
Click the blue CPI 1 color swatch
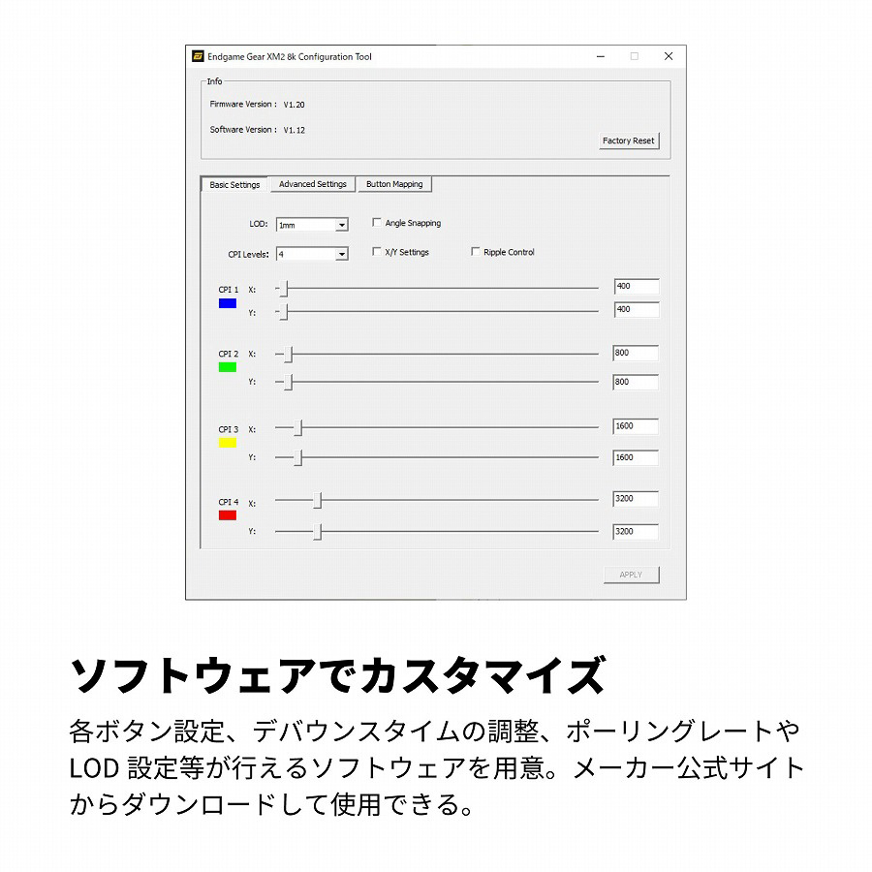(x=228, y=303)
